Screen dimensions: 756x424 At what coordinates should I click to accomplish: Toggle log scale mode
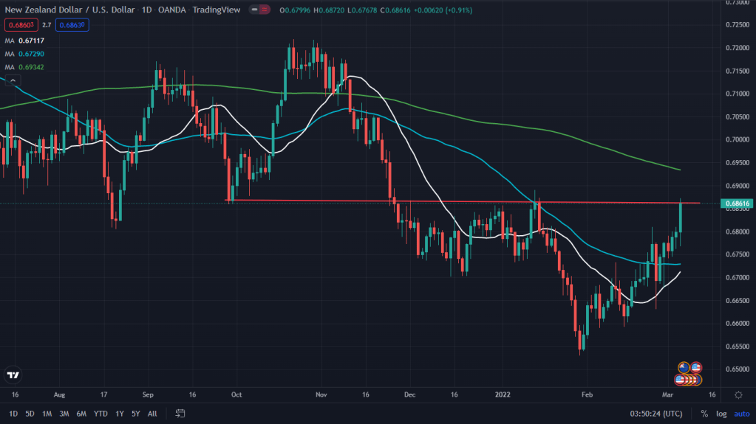[721, 414]
